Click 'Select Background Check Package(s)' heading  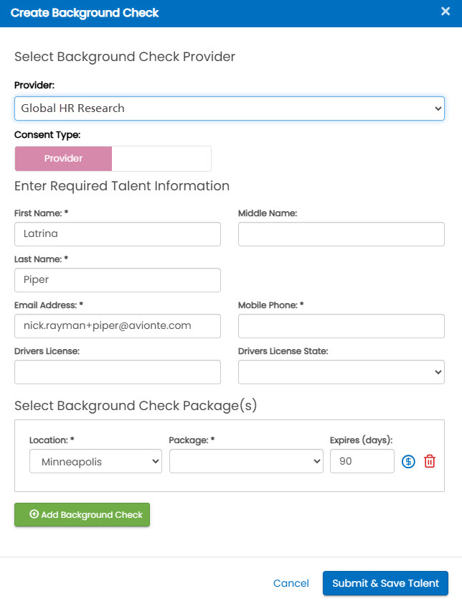click(136, 406)
